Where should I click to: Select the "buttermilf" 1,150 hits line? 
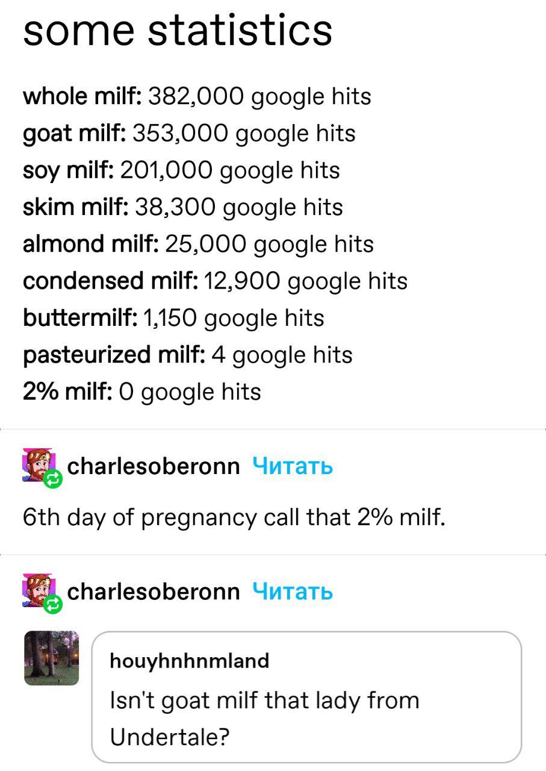pos(173,317)
